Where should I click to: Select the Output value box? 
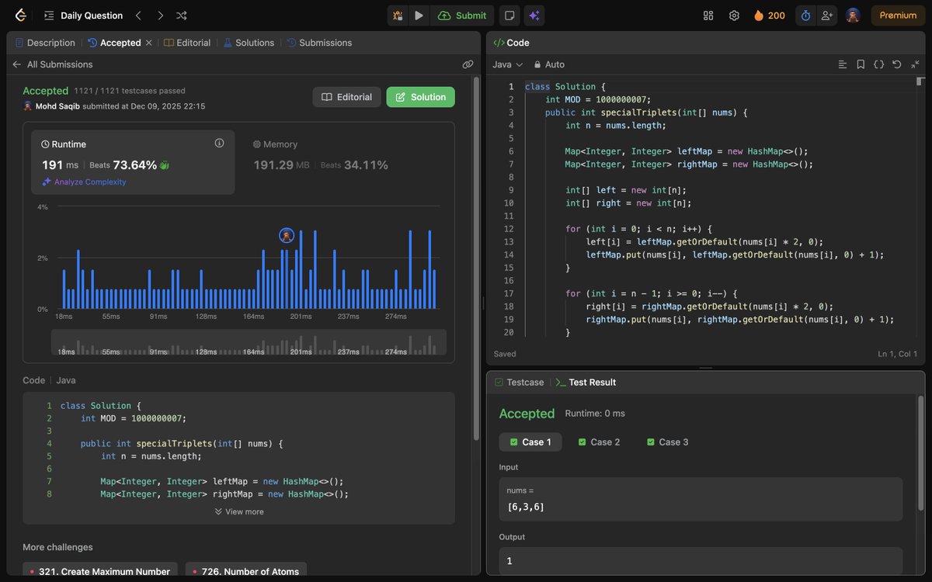click(701, 561)
